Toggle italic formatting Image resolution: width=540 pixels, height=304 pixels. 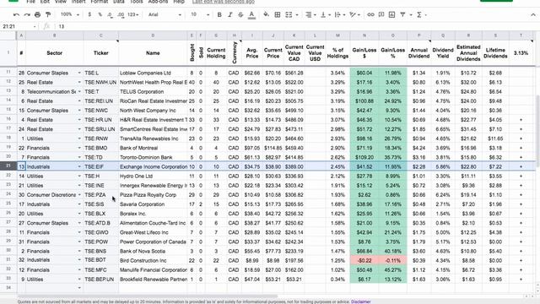(230, 15)
